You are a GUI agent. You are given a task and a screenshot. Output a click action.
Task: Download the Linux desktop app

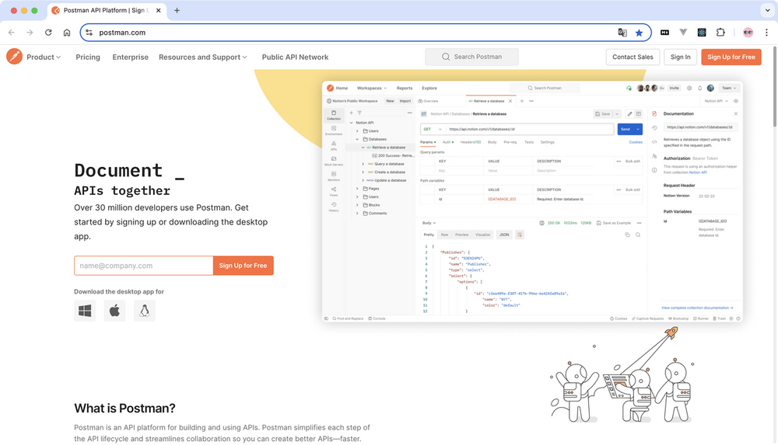click(144, 311)
